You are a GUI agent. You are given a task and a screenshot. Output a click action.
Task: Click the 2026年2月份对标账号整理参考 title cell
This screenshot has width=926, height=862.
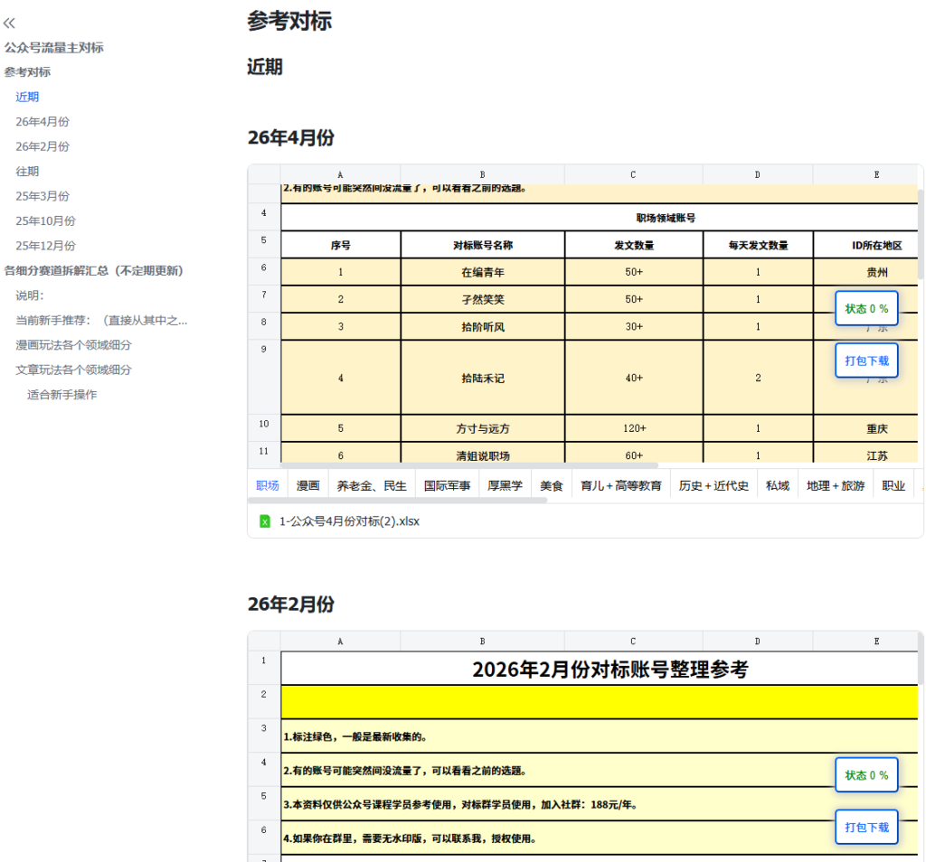click(600, 669)
